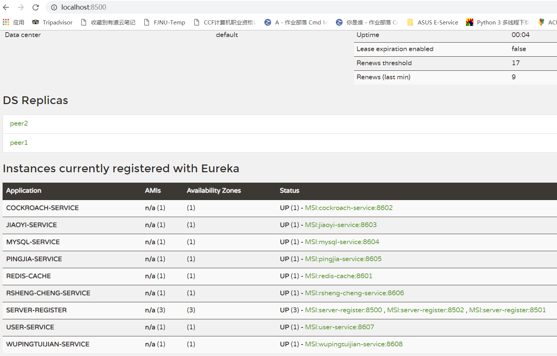Click the Renews last min value 9
The height and width of the screenshot is (356, 557).
point(514,77)
